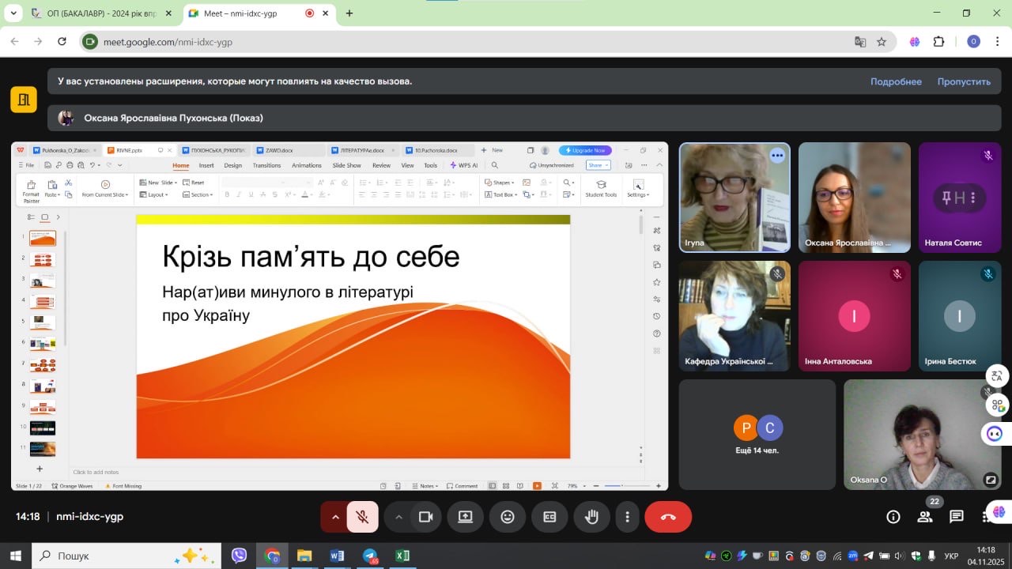Expand the camera video settings arrow

[398, 517]
